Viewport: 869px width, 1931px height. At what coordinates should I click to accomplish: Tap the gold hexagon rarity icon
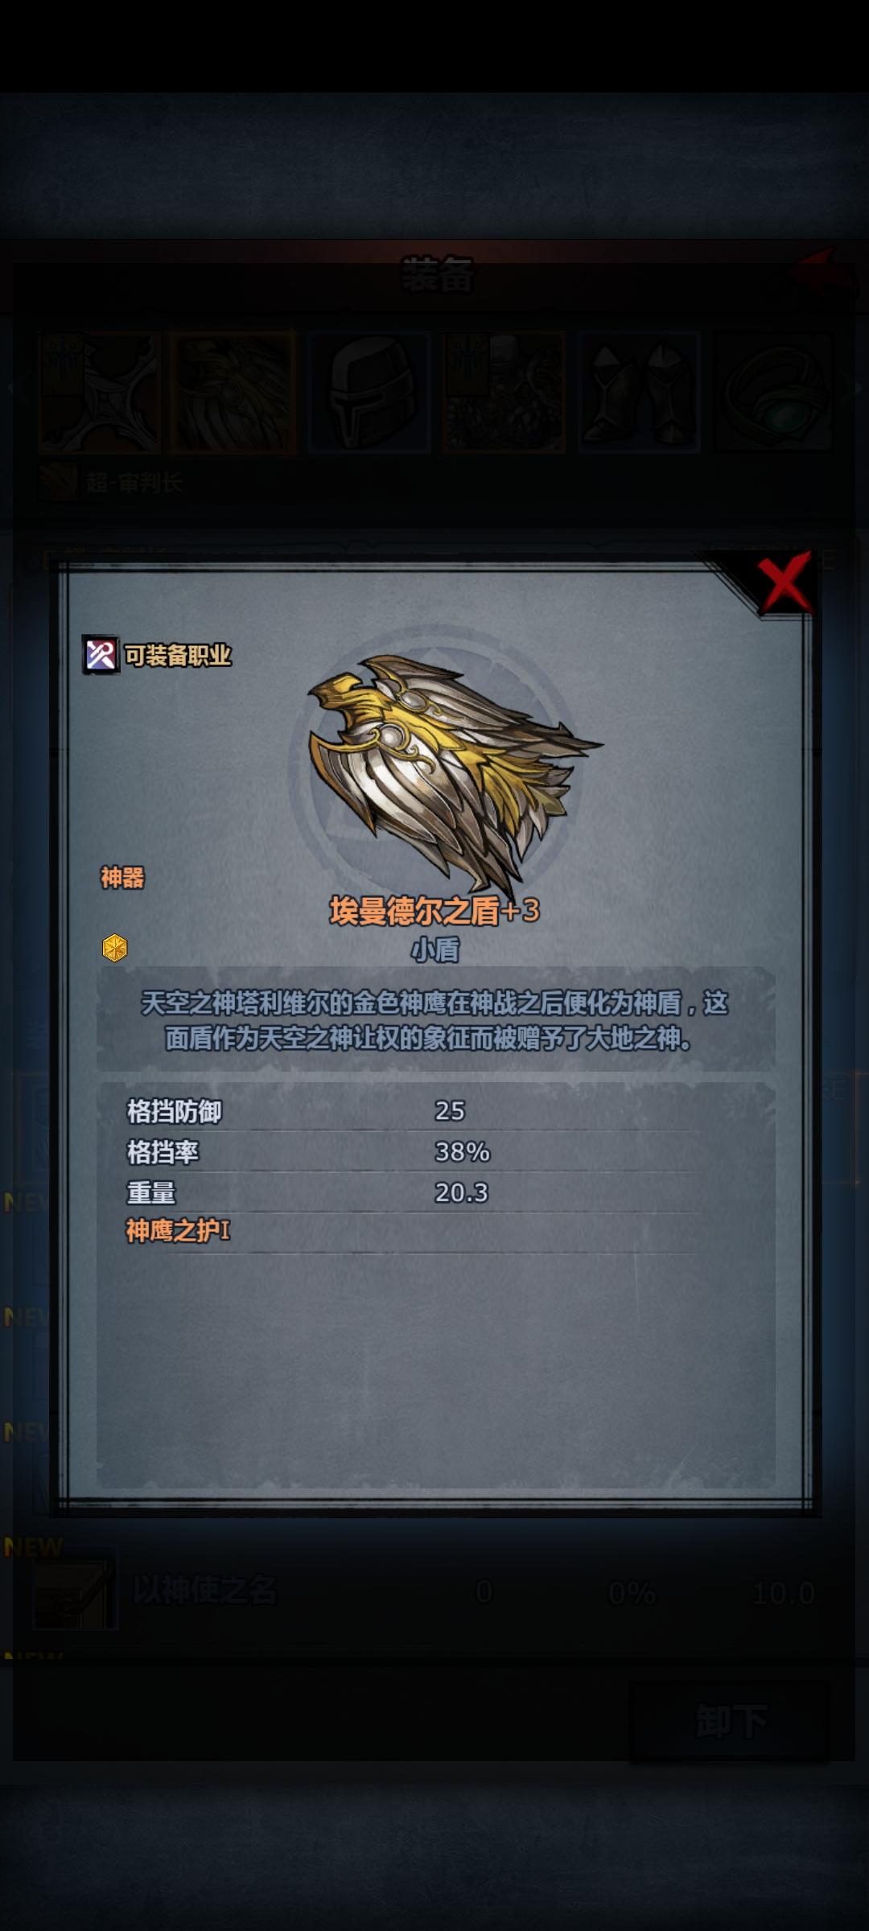click(114, 948)
